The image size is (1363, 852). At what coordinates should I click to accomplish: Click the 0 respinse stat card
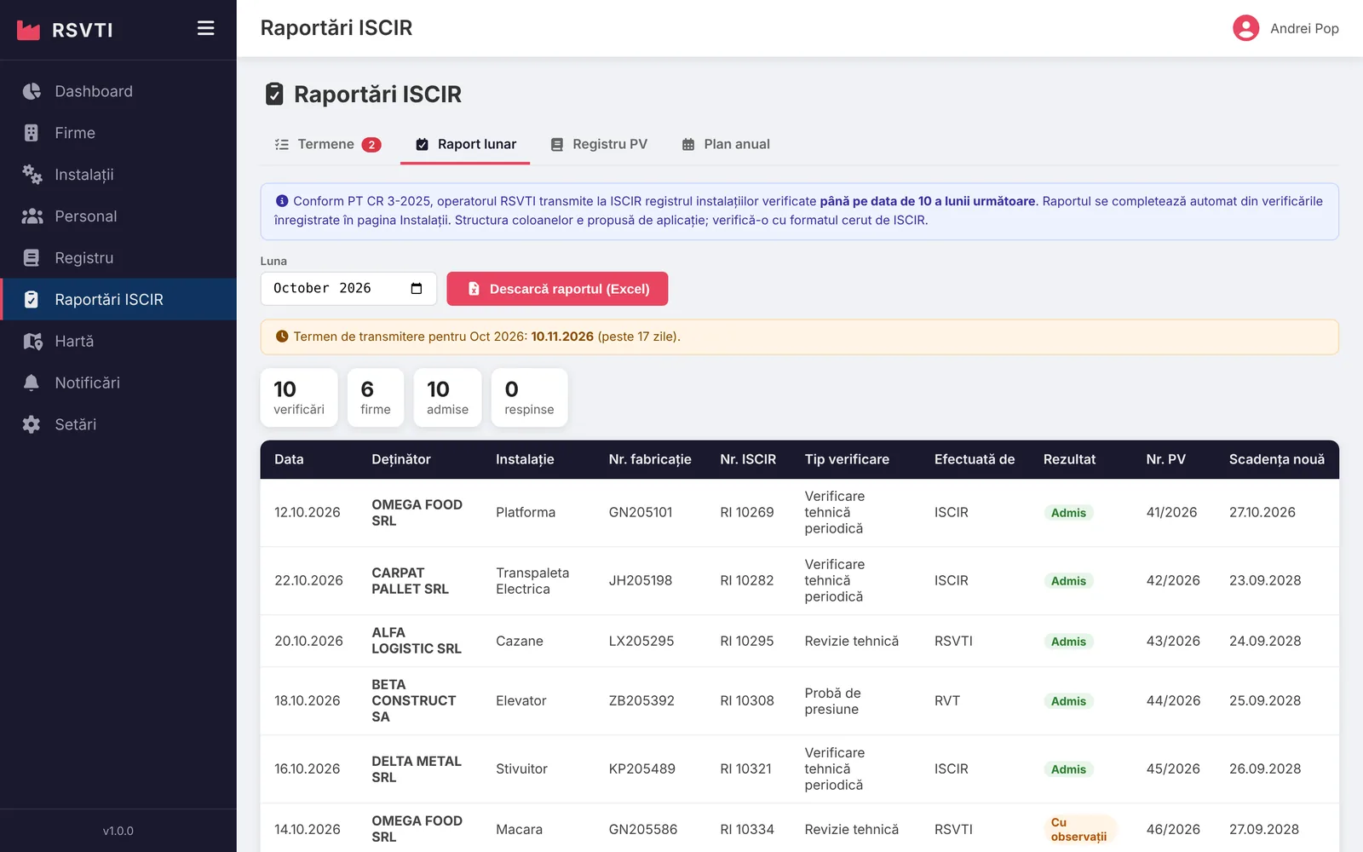[x=529, y=398]
